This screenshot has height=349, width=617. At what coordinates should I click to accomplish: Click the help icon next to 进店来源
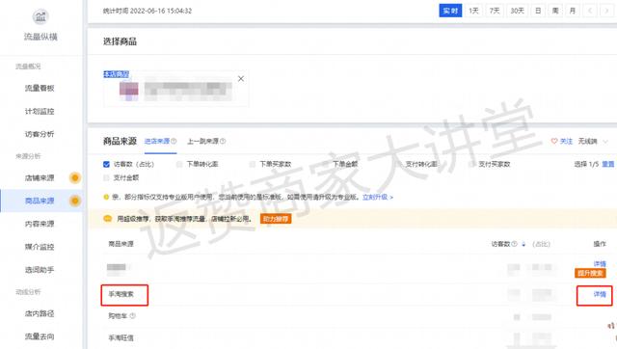(x=174, y=141)
